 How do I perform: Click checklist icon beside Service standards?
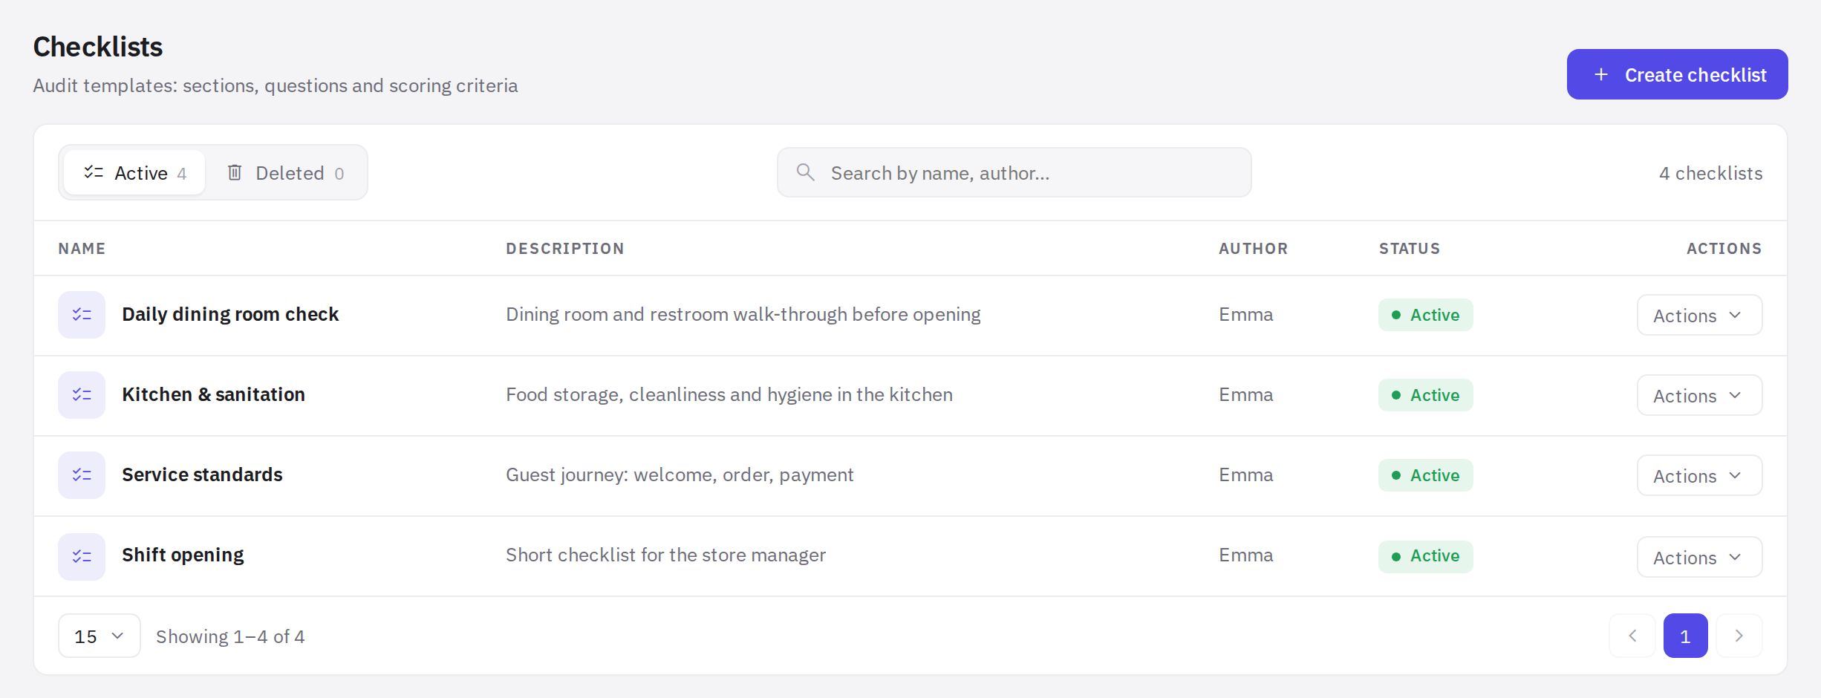[x=82, y=475]
